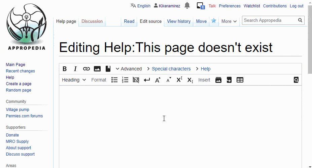Open the More actions menu
The height and width of the screenshot is (168, 312).
tap(229, 21)
